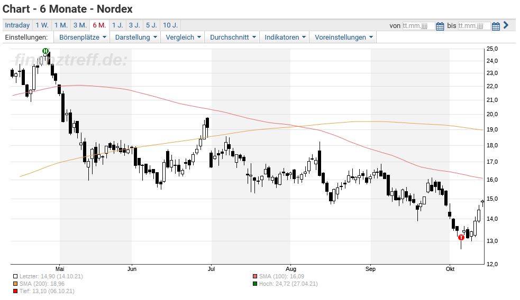Click the 25,0 price axis label
The image size is (520, 300).
(492, 49)
